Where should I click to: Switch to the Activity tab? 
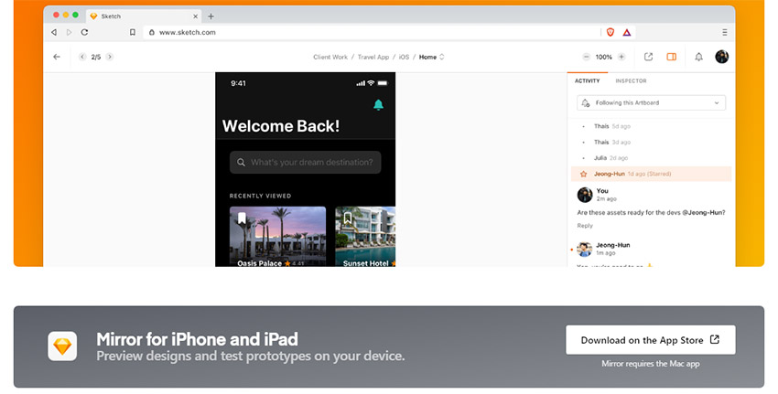point(588,80)
